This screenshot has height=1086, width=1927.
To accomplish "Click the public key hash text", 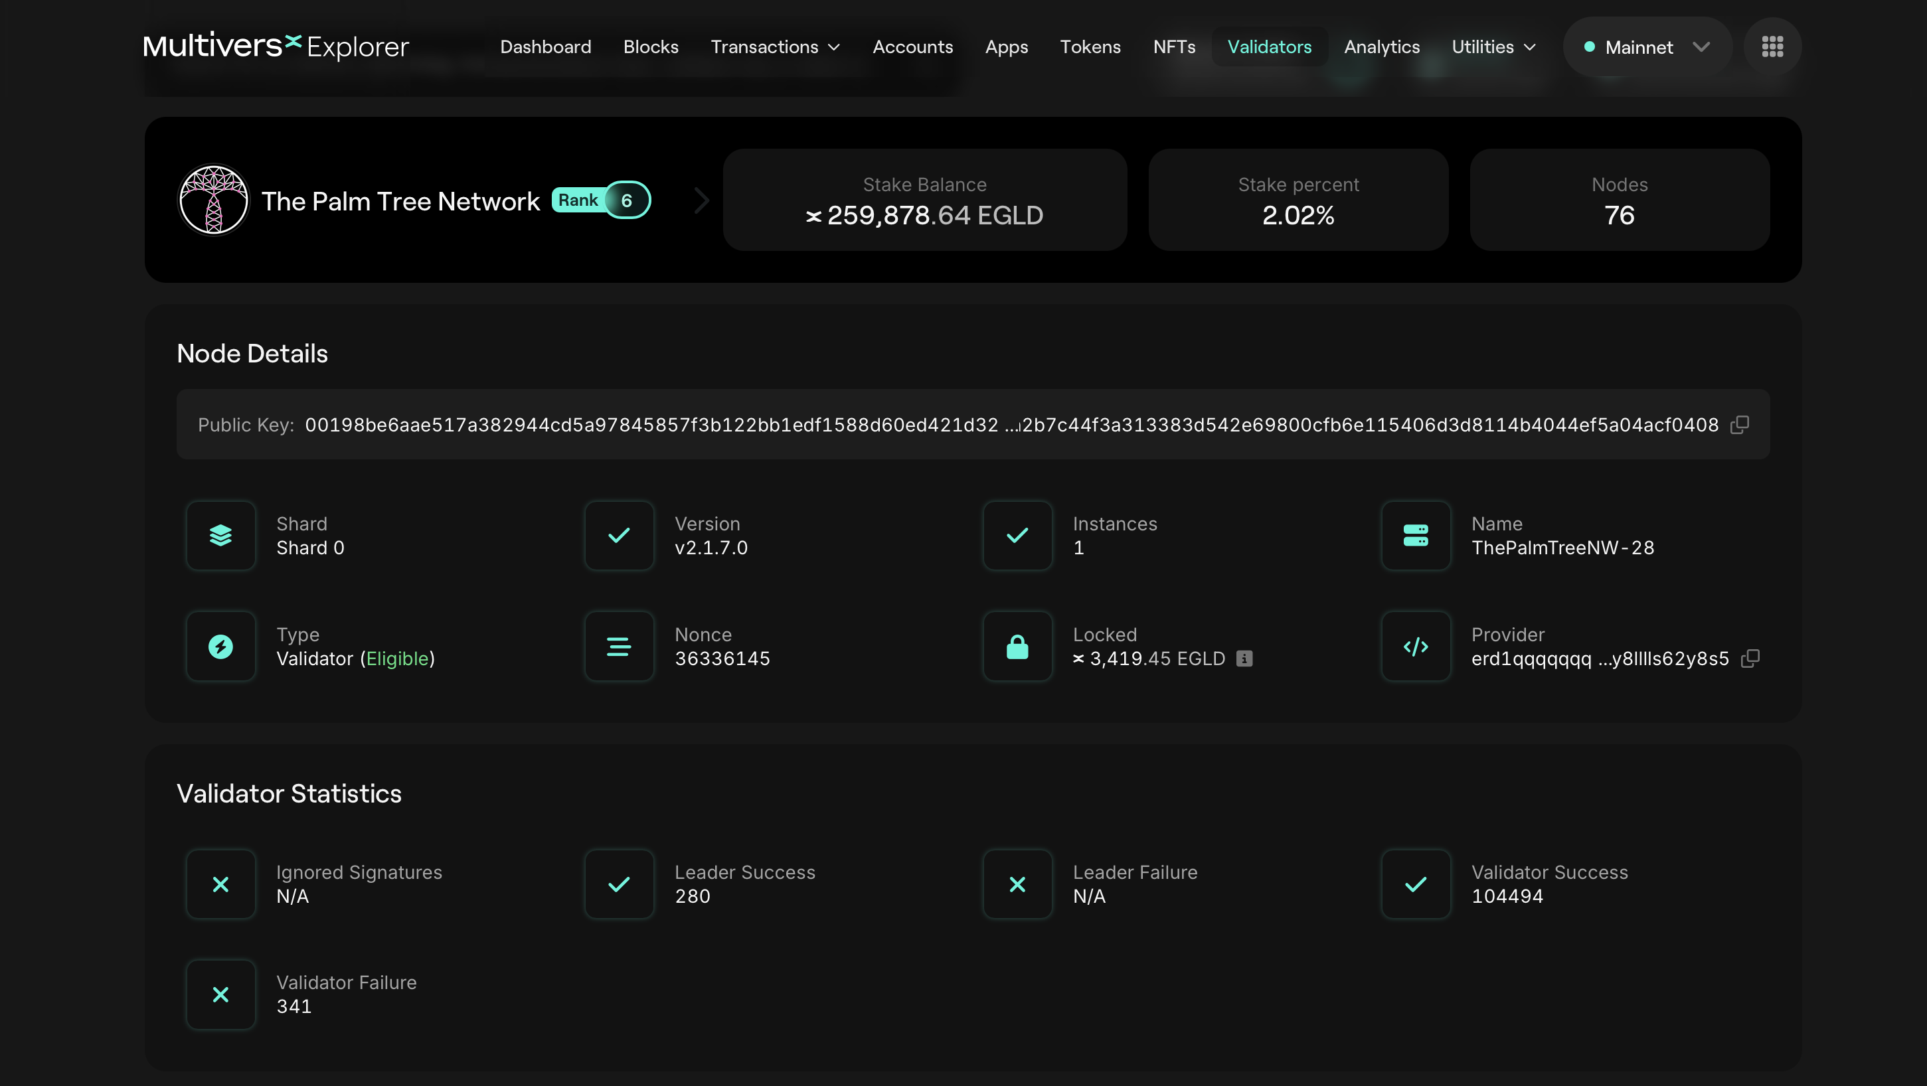I will (1011, 425).
